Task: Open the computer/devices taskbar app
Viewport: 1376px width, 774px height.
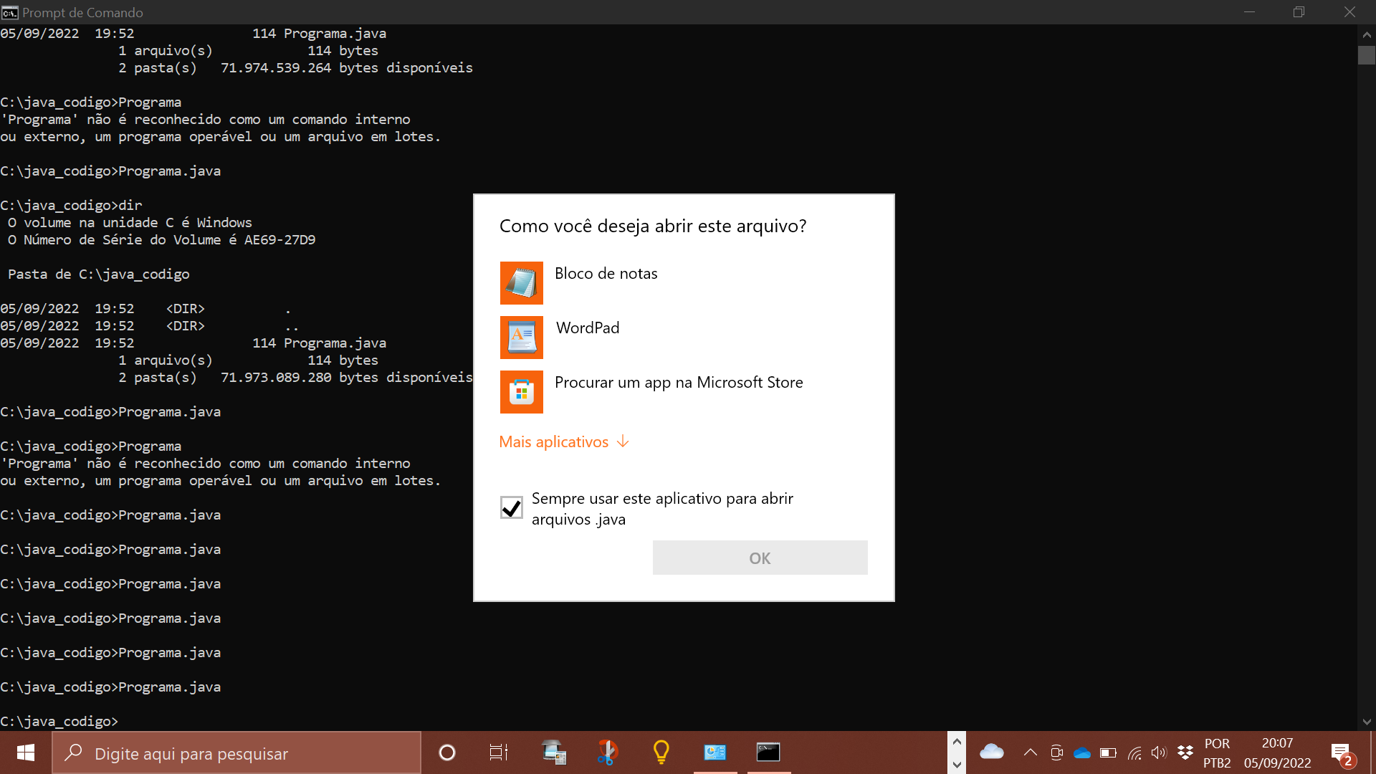Action: click(554, 752)
